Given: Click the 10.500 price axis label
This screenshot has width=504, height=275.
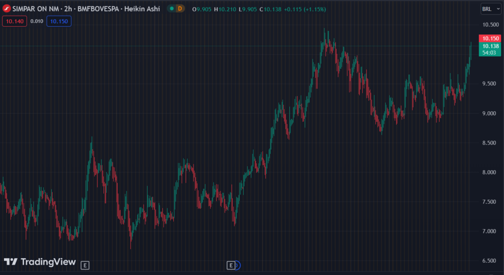Looking at the screenshot, I should [x=491, y=25].
